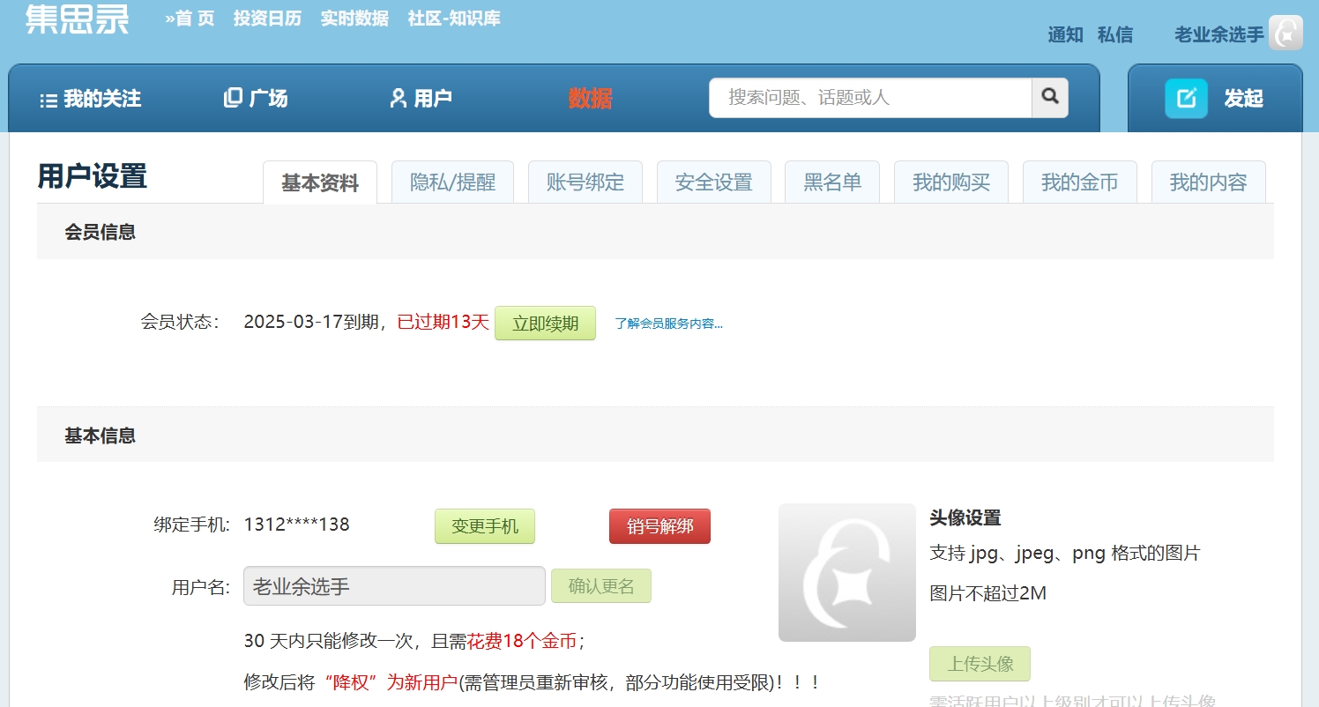Click the red “降权”为新用户 warning text

pyautogui.click(x=391, y=682)
